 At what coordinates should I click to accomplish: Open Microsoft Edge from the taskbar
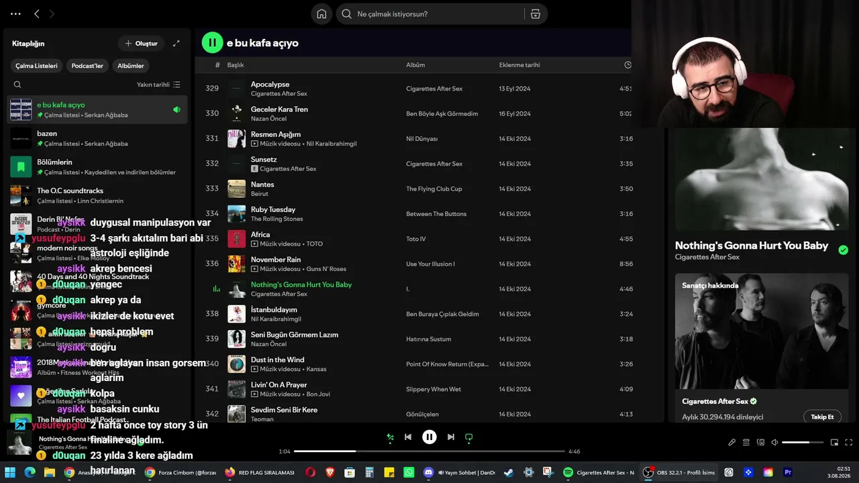coord(30,472)
